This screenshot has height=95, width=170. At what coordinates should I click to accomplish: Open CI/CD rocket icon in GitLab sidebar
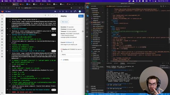[x=2, y=31]
